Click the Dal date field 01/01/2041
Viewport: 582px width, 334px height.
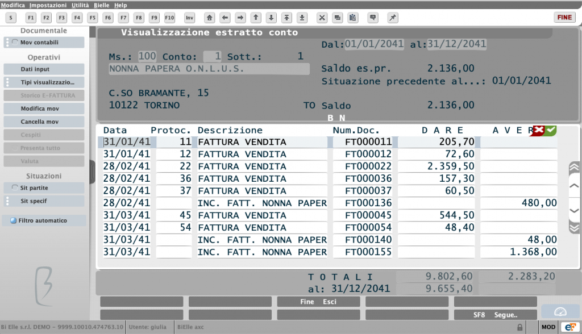[374, 44]
